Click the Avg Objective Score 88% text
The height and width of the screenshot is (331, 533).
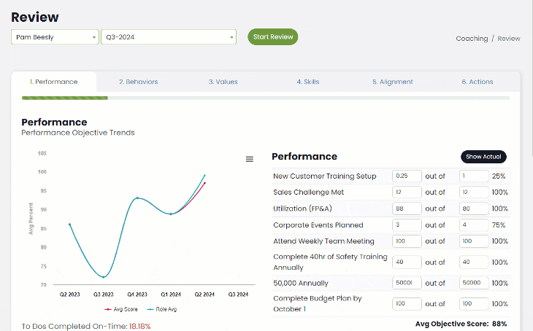461,324
